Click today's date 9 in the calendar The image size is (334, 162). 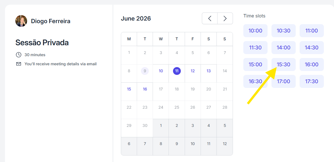point(145,71)
